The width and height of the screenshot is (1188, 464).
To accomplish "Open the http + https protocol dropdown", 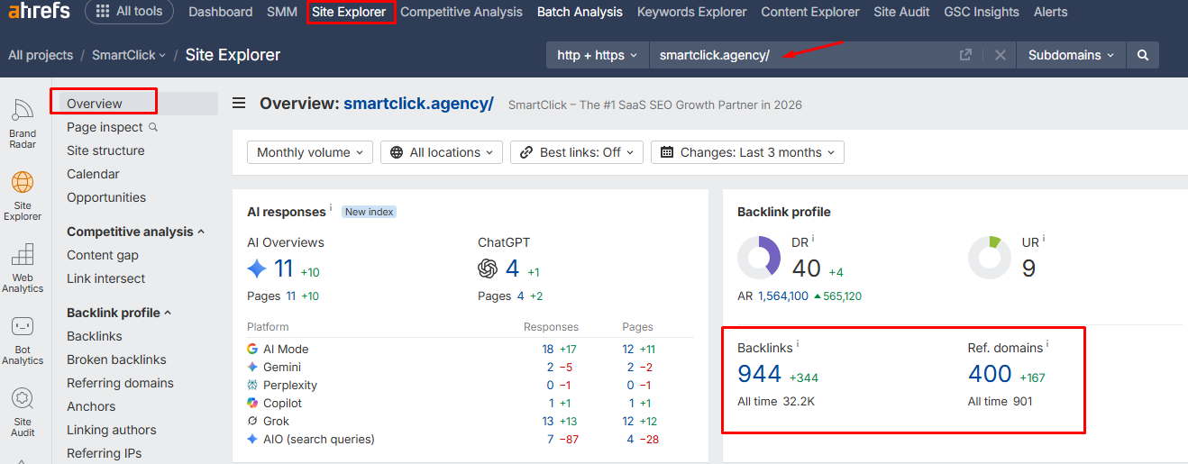I will (x=598, y=55).
